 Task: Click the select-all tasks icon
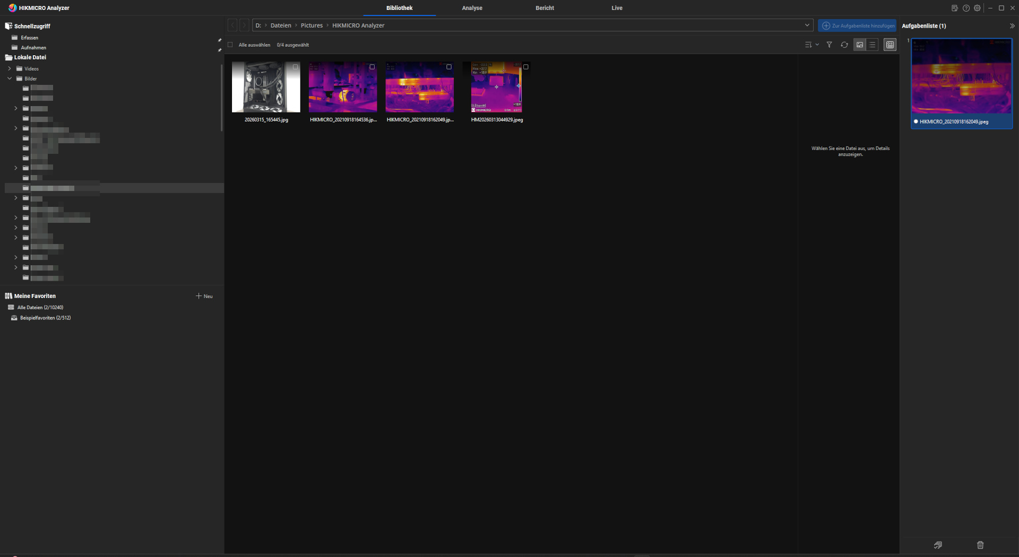tap(938, 545)
